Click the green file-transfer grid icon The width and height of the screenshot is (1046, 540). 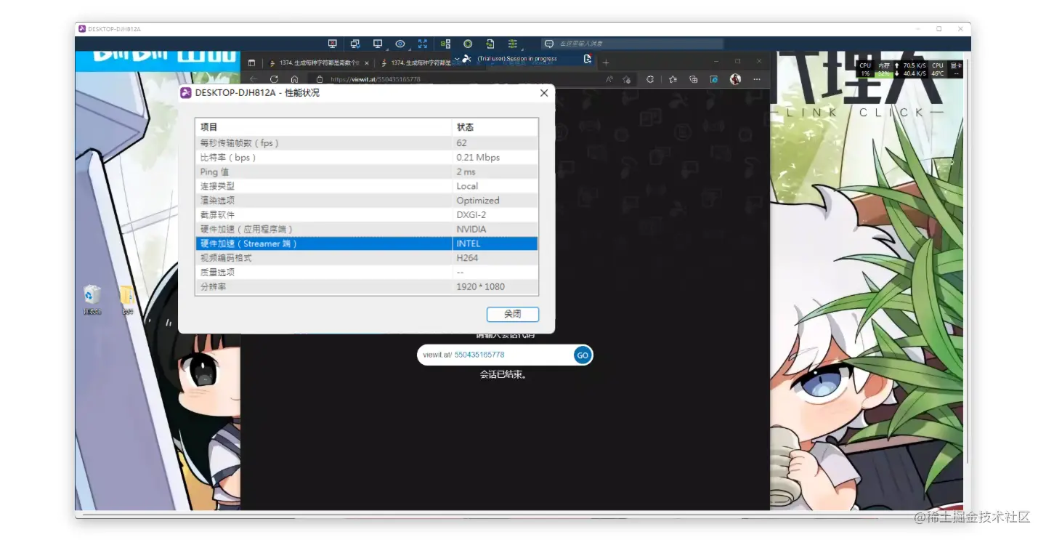pos(446,44)
